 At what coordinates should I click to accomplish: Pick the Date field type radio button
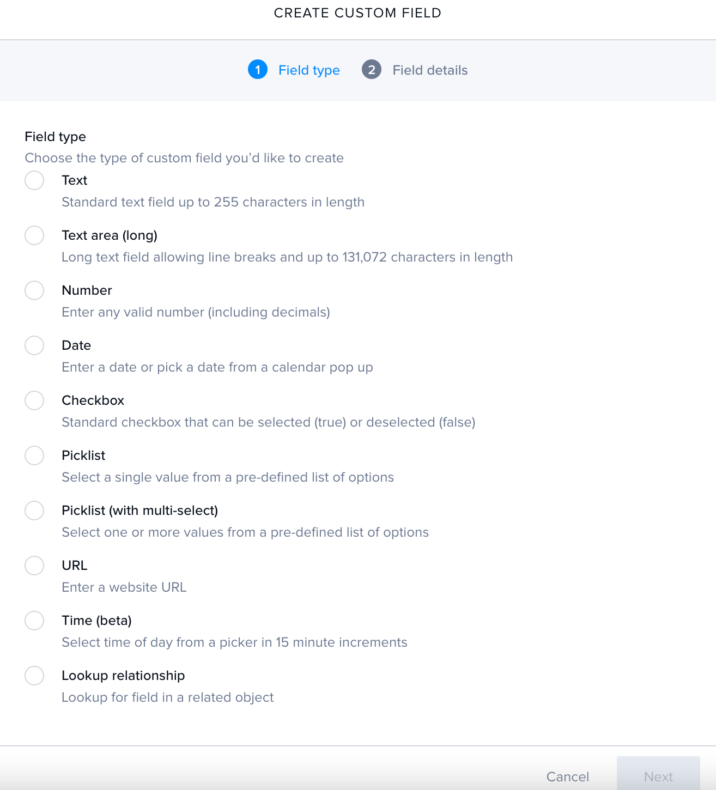tap(34, 345)
